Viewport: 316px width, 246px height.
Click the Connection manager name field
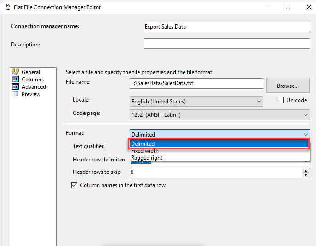(226, 27)
